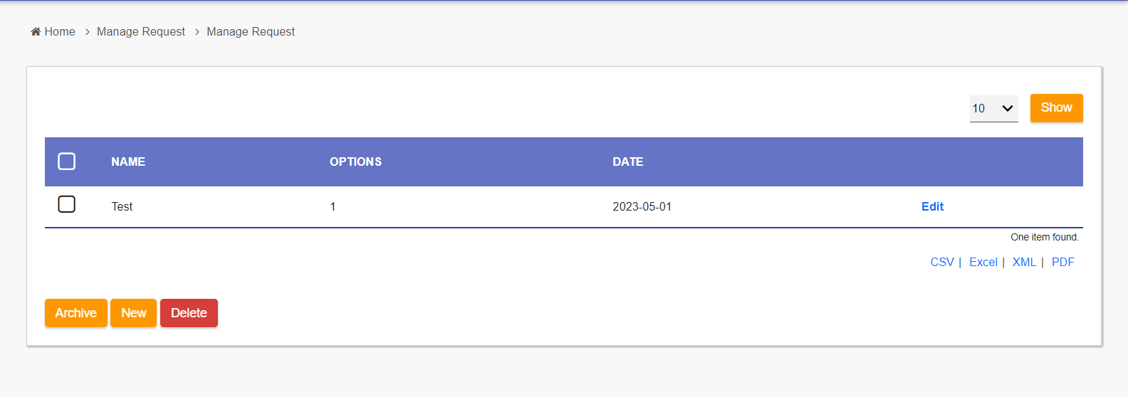Open the page size dropdown showing 10
Screen dimensions: 1128x397
993,108
